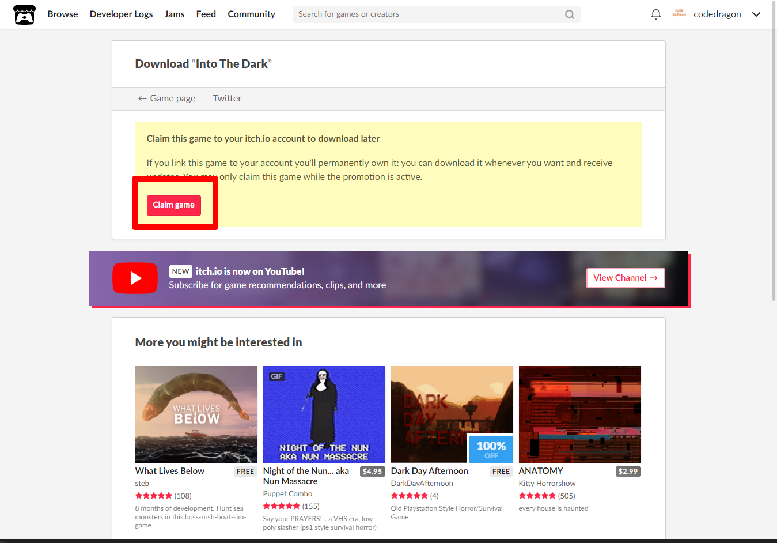Expand the account dropdown chevron
This screenshot has height=543, width=777.
click(756, 14)
